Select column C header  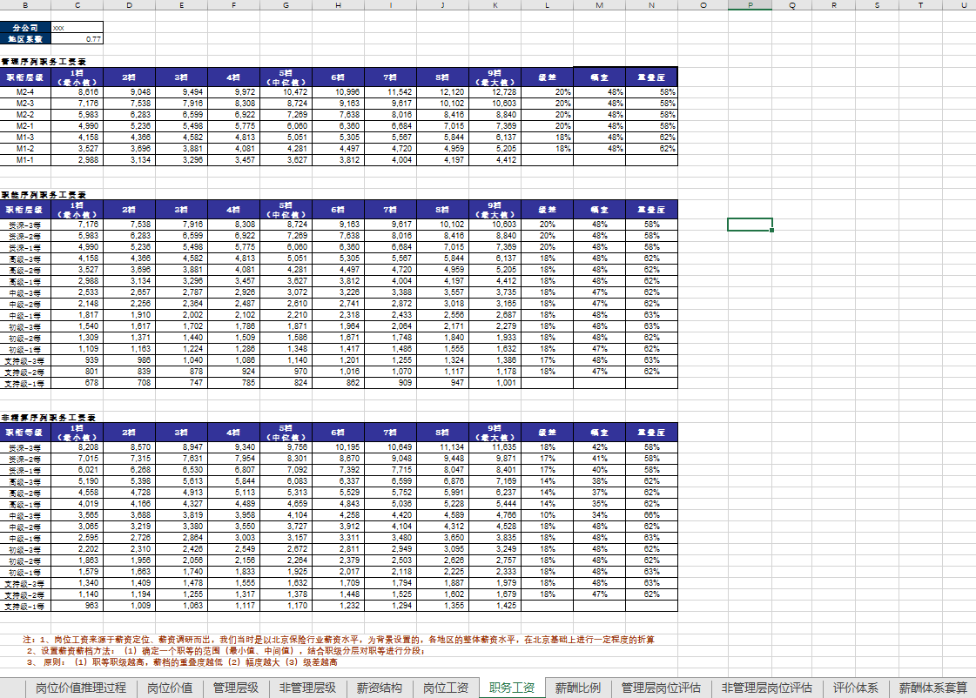click(x=77, y=5)
